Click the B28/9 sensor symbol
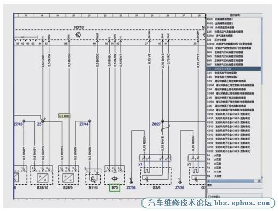 pos(69,178)
